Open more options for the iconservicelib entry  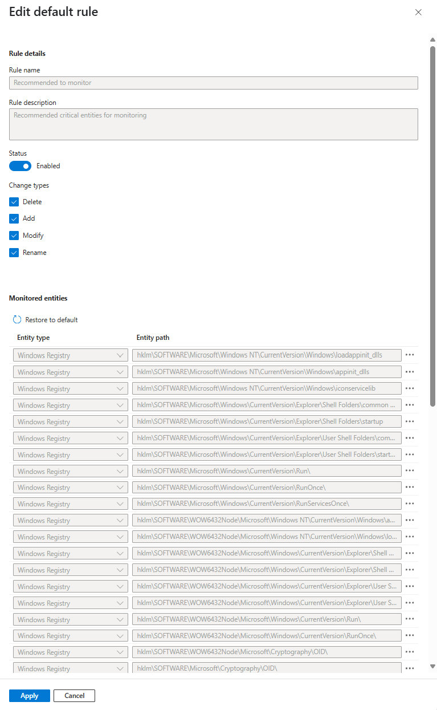(x=409, y=388)
